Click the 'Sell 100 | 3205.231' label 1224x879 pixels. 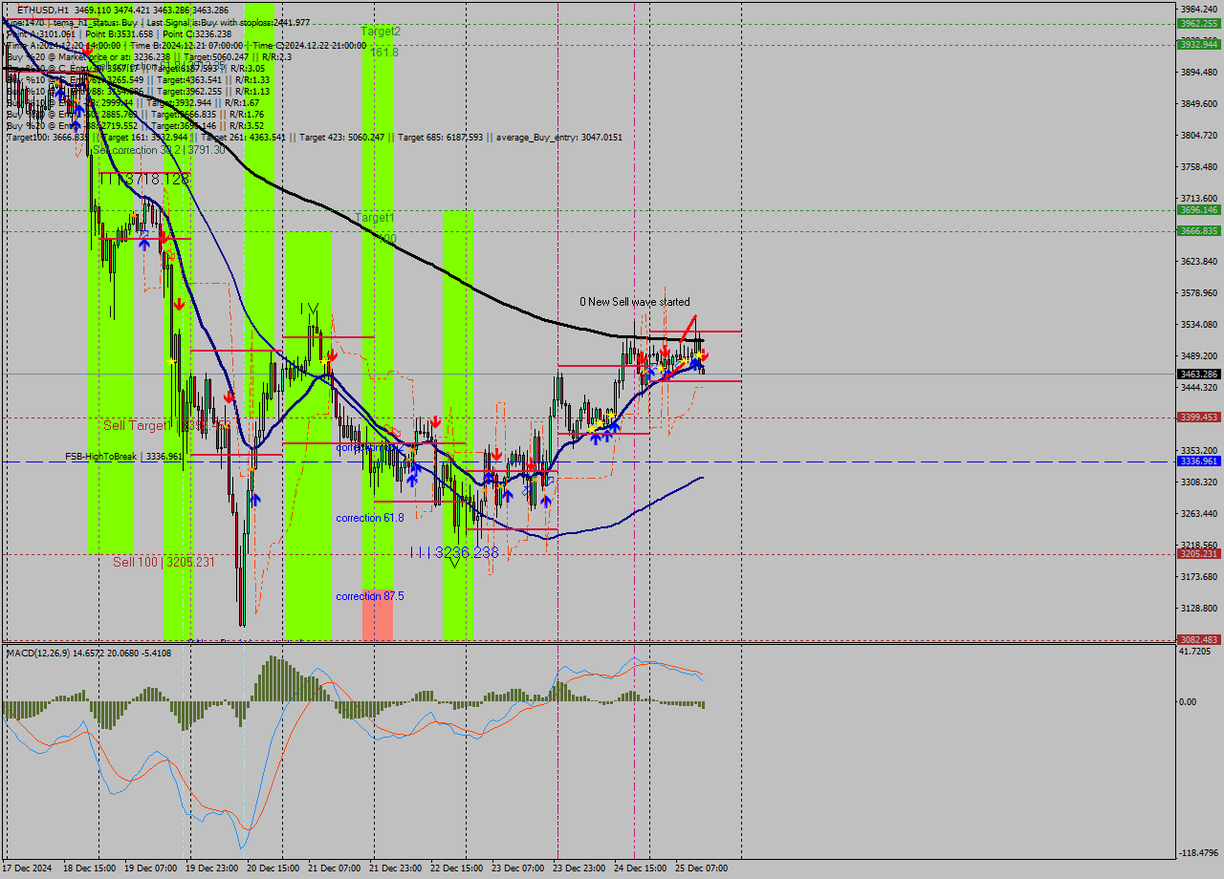(164, 562)
